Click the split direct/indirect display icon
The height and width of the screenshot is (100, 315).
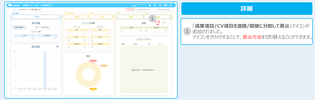(x=157, y=22)
